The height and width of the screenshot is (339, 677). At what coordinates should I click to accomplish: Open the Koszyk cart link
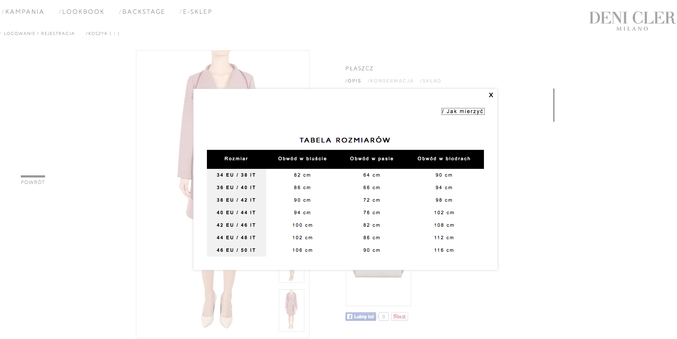(x=103, y=33)
